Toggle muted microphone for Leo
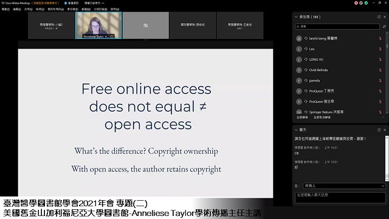The height and width of the screenshot is (219, 389). [x=380, y=49]
